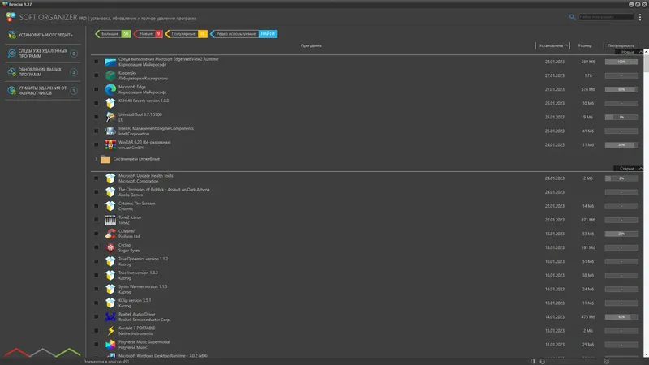This screenshot has height=365, width=649.
Task: Filter by Большие programs
Action: click(x=113, y=34)
